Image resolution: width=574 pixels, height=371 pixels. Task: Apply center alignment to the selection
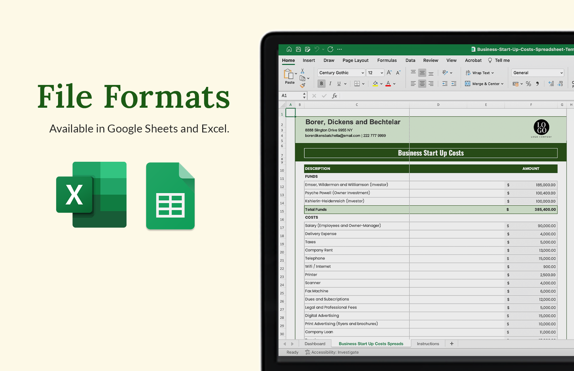pos(422,84)
